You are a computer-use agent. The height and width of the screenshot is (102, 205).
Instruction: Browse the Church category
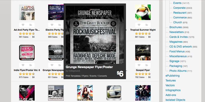178,22
